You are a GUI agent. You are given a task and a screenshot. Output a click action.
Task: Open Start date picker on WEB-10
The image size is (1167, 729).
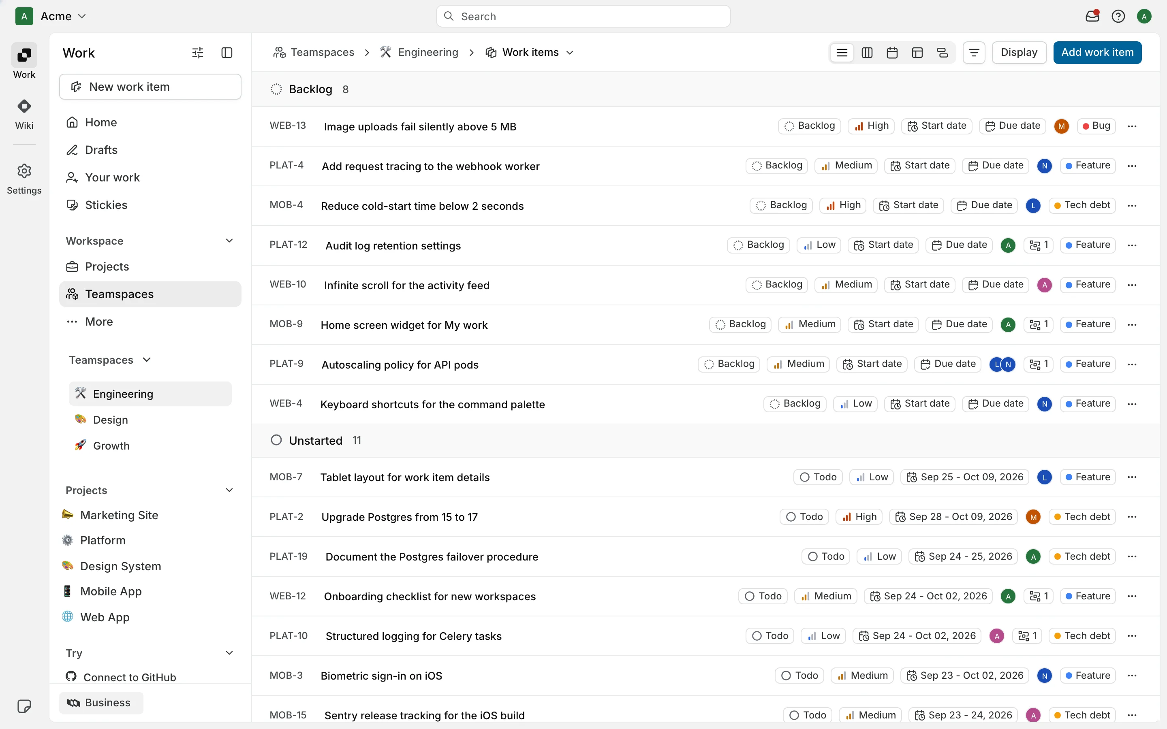tap(919, 285)
